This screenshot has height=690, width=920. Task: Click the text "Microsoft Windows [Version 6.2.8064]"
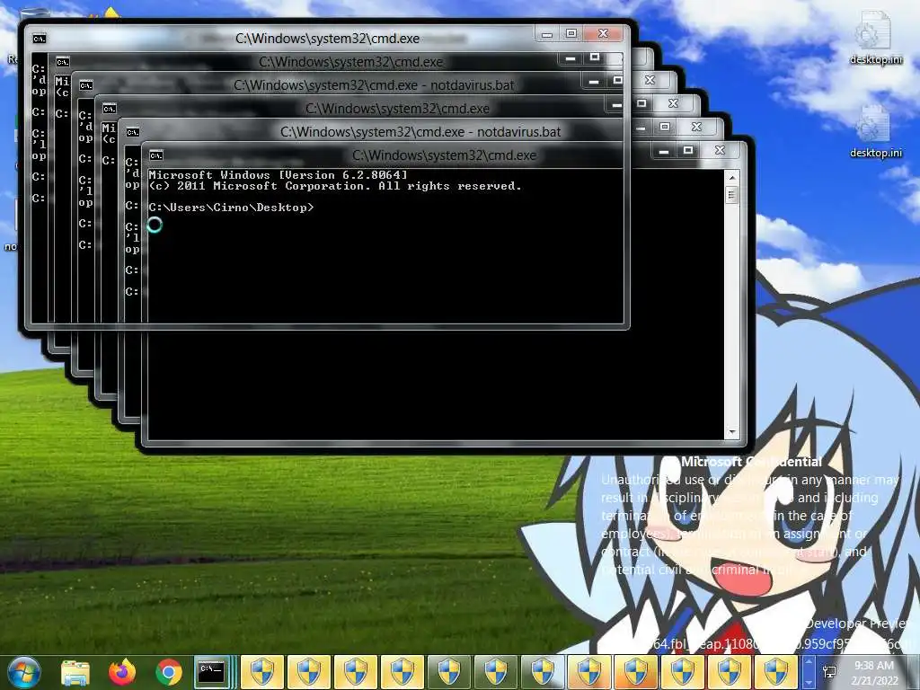278,175
